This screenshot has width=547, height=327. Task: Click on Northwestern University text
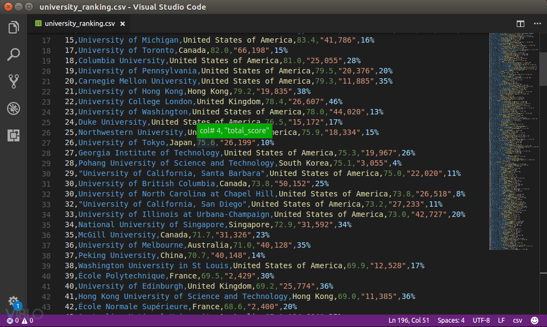point(131,132)
